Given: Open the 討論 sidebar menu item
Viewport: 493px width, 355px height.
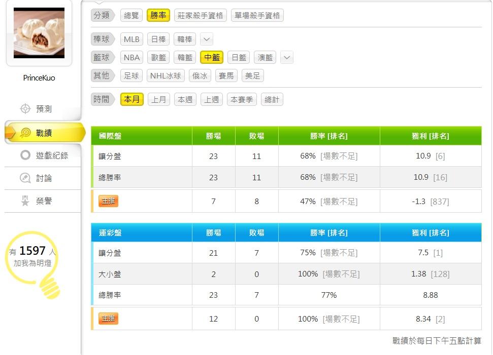Looking at the screenshot, I should [x=43, y=178].
